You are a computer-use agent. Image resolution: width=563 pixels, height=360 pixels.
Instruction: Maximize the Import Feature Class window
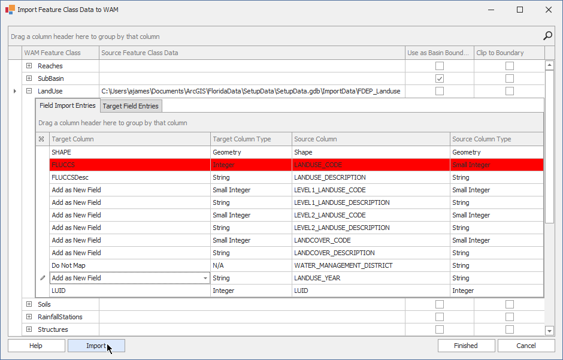tap(519, 10)
